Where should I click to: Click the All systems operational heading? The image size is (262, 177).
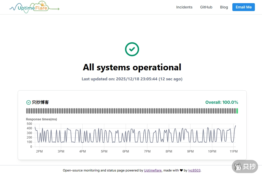tap(132, 67)
